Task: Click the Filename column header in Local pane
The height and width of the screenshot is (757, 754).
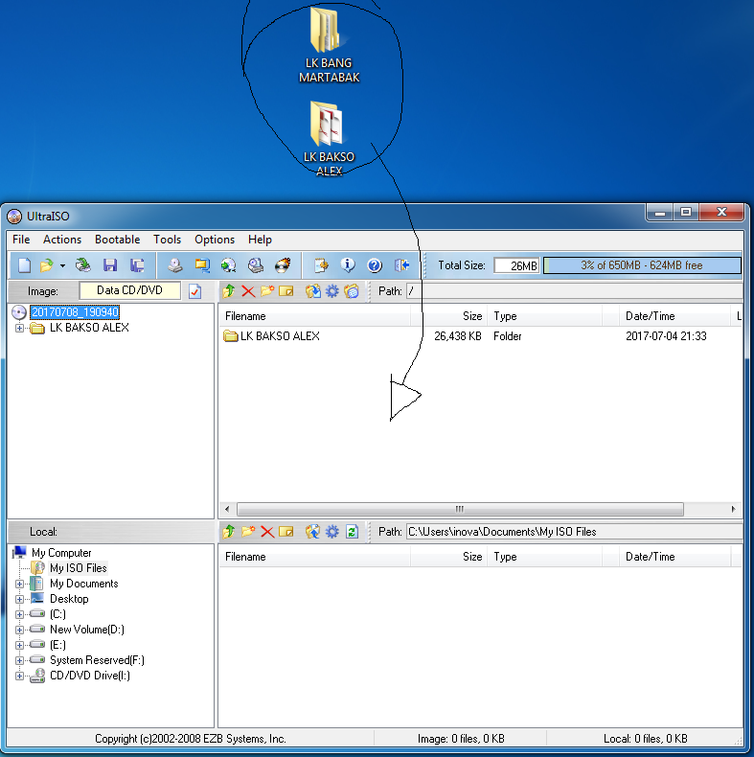Action: [316, 557]
